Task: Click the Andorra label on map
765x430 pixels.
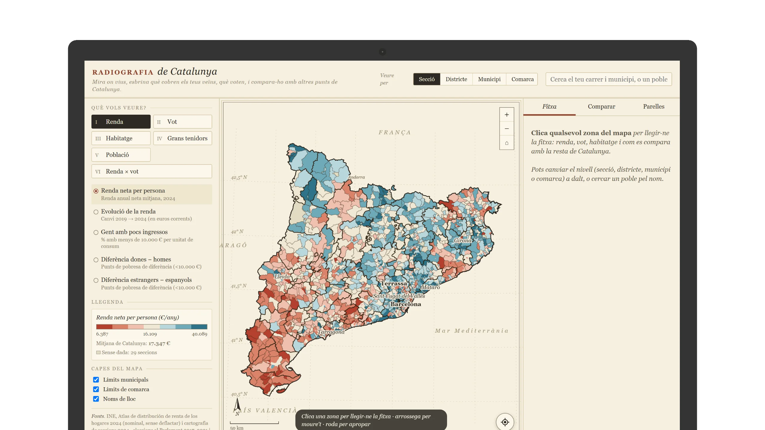Action: 356,177
